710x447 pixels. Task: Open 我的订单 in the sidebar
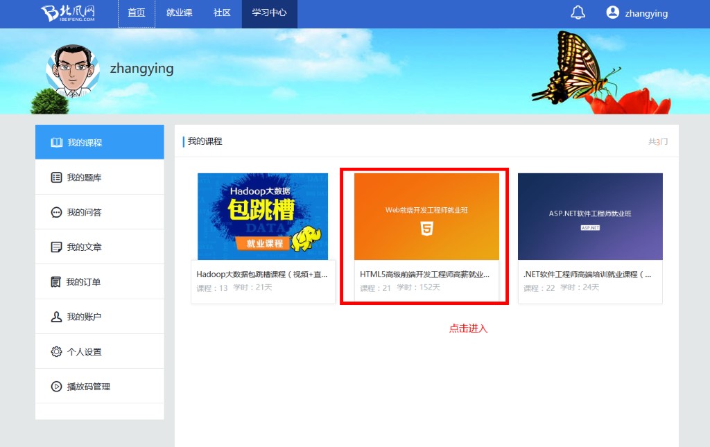[x=100, y=282]
